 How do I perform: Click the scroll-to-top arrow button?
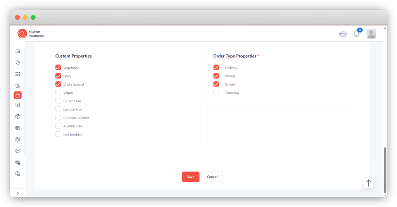tap(368, 183)
